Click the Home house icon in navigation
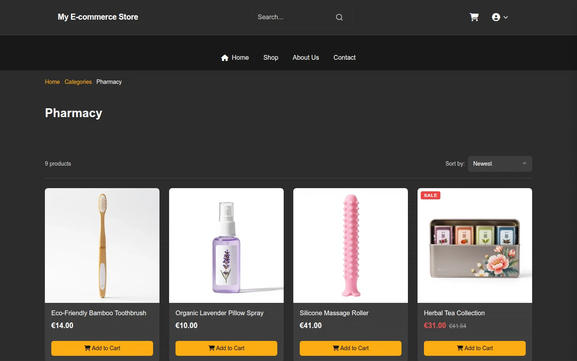Screen dimensions: 577x361 [x=225, y=58]
